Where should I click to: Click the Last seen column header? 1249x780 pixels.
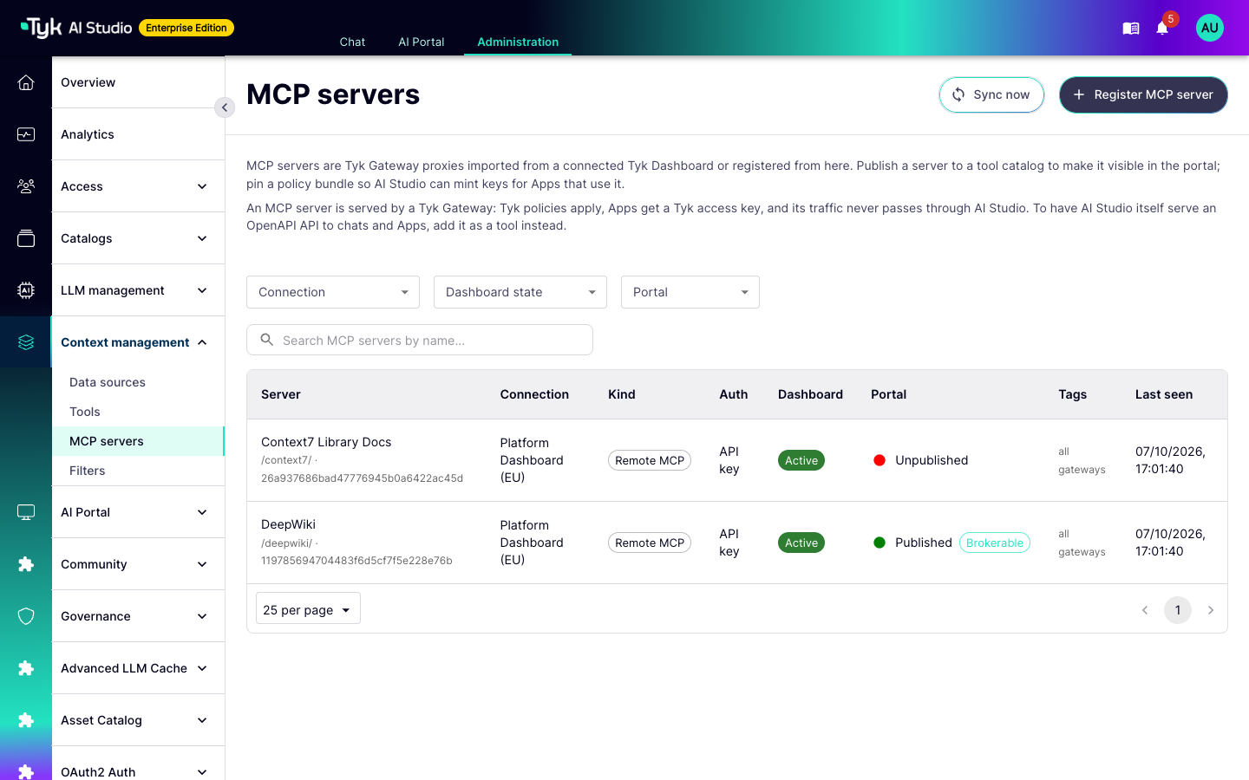click(x=1164, y=394)
